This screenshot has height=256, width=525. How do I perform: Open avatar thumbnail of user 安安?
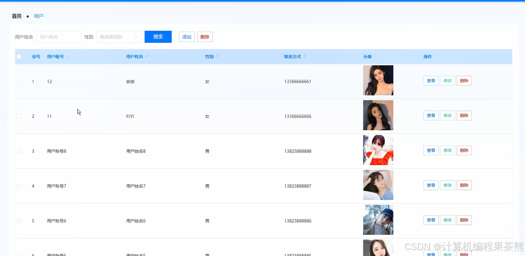378,80
